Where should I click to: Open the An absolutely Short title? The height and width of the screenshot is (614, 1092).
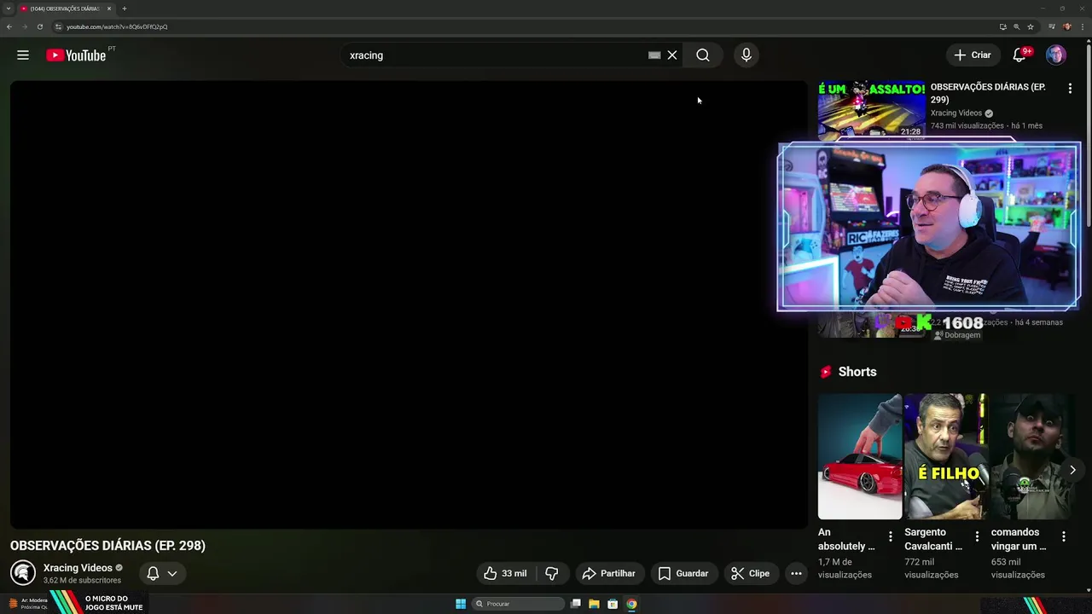(846, 539)
